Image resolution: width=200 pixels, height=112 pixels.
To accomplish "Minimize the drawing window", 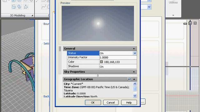I will 185,24.
